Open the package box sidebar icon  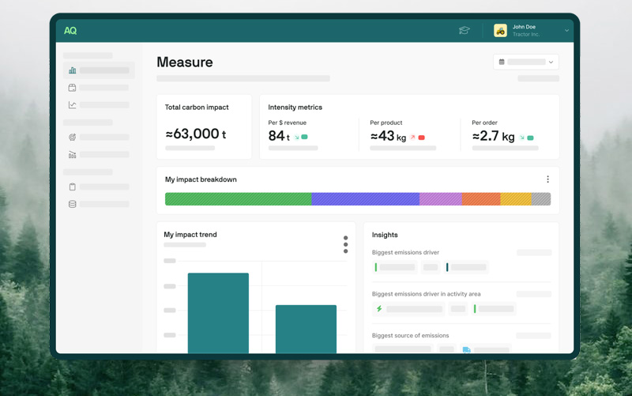[x=73, y=88]
